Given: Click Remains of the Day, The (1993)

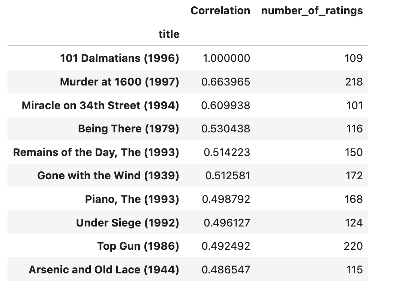Looking at the screenshot, I should click(96, 153).
